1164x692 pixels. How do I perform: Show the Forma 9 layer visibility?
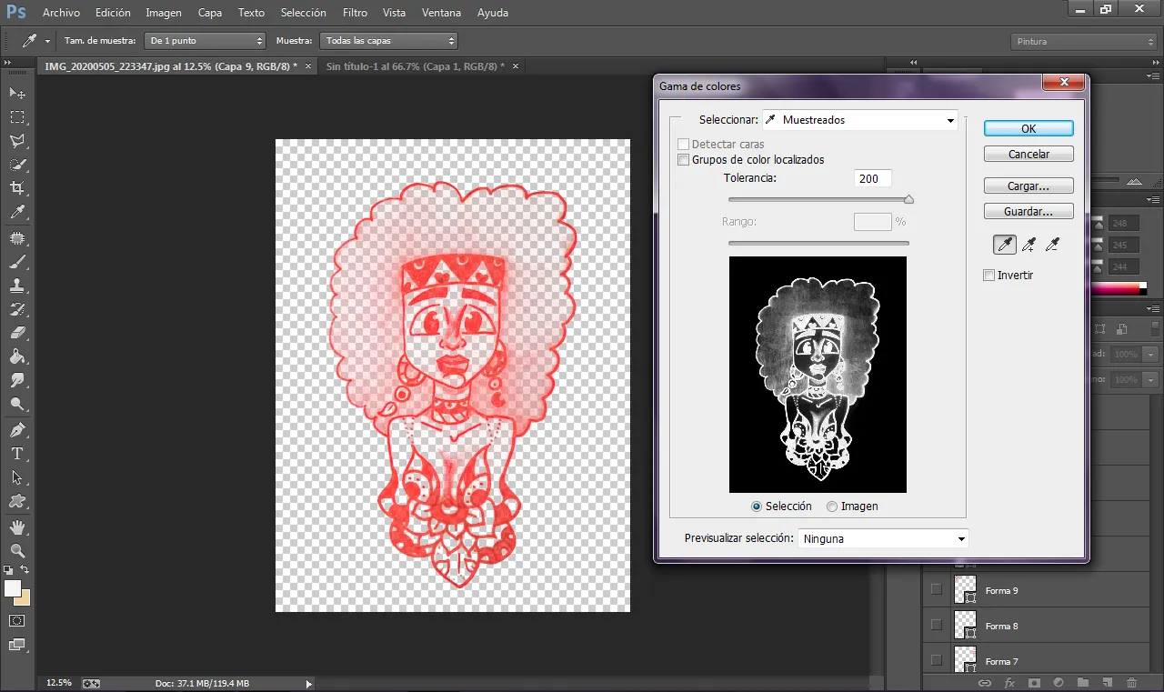[936, 590]
